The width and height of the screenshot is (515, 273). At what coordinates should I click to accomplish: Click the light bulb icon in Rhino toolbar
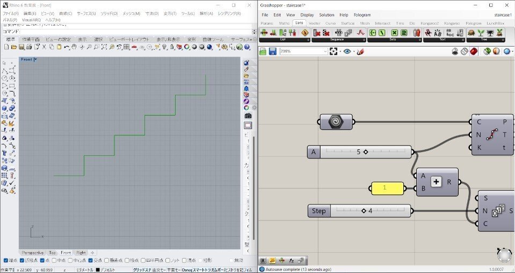(164, 47)
